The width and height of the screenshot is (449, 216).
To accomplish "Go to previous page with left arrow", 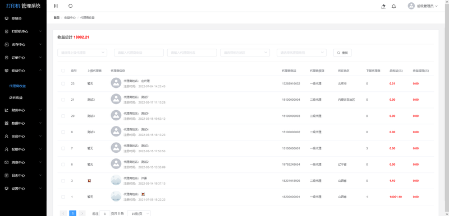I will coord(63,213).
